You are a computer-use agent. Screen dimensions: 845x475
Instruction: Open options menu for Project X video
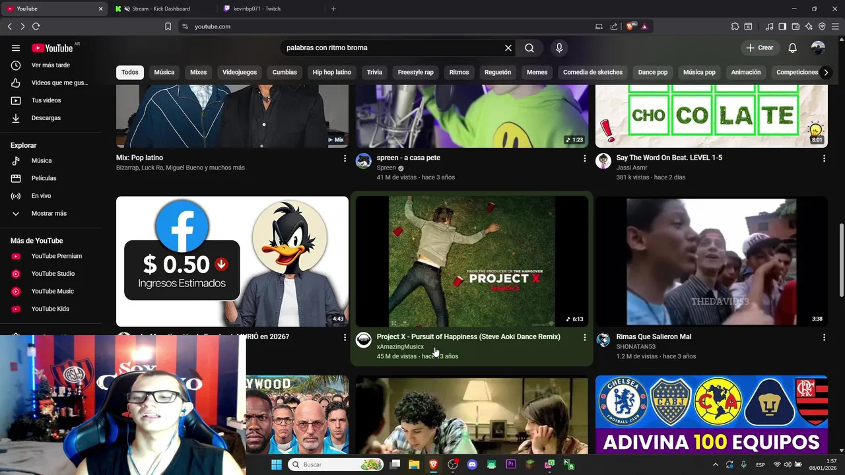(584, 337)
